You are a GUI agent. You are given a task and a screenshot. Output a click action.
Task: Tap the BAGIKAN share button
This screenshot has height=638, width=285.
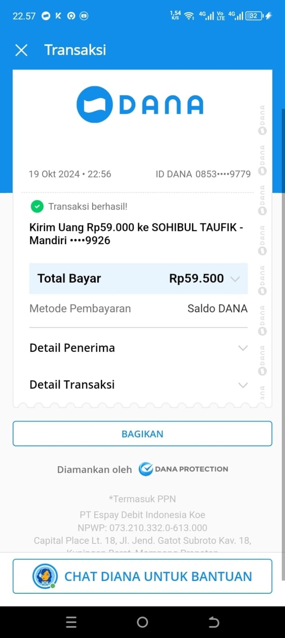pyautogui.click(x=142, y=434)
